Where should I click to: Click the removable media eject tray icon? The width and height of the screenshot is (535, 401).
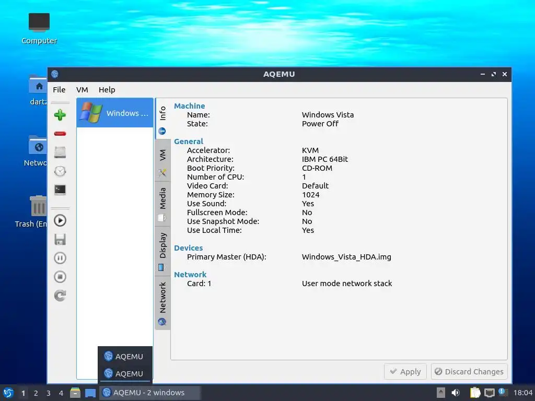point(441,393)
